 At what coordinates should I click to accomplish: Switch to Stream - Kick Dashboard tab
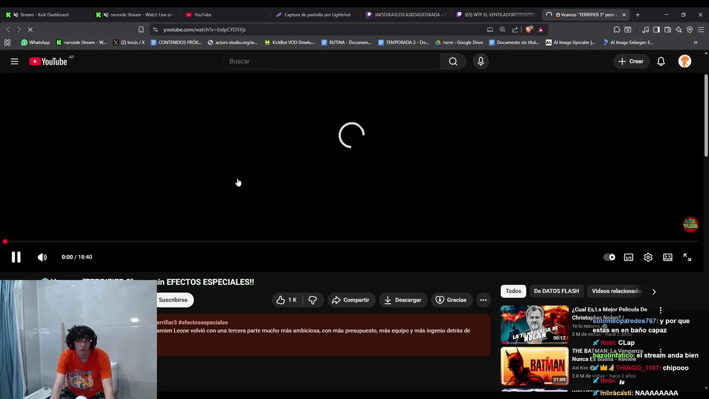coord(44,14)
